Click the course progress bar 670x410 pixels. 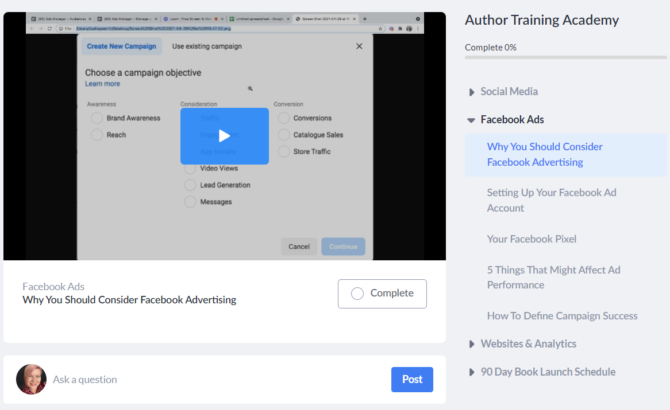coord(566,57)
